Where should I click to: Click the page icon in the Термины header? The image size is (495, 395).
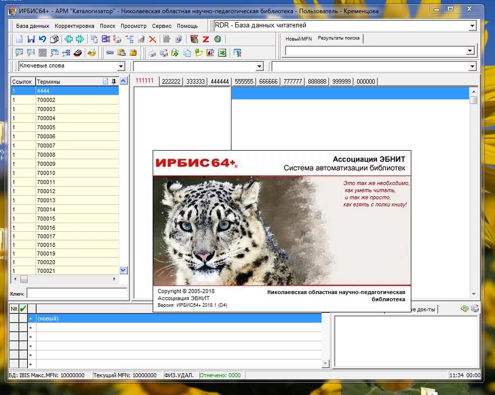[105, 82]
